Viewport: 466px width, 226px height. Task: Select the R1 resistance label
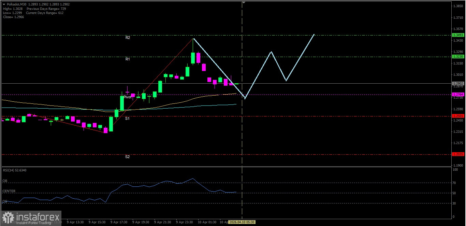(x=128, y=59)
